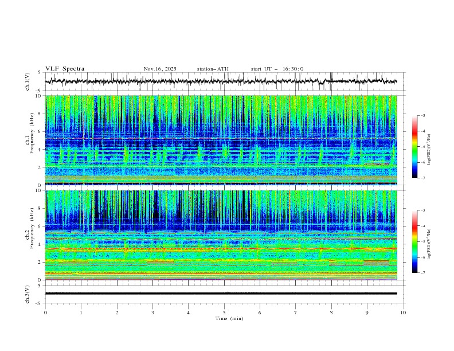Click the "ch.3(V)" axis label

[27, 294]
